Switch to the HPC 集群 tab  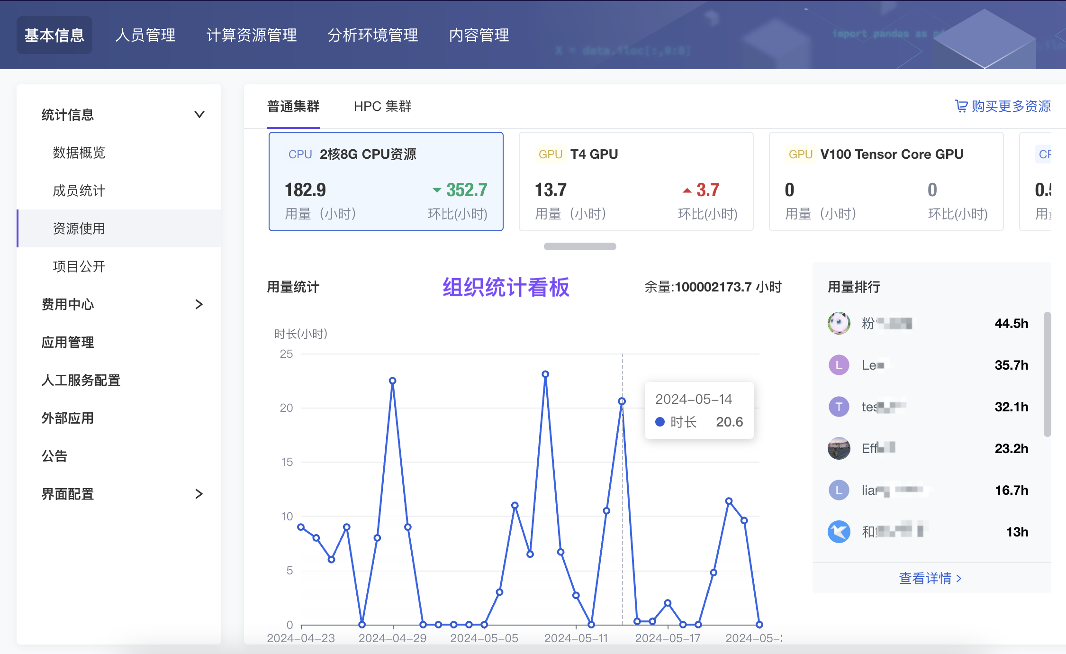(382, 107)
